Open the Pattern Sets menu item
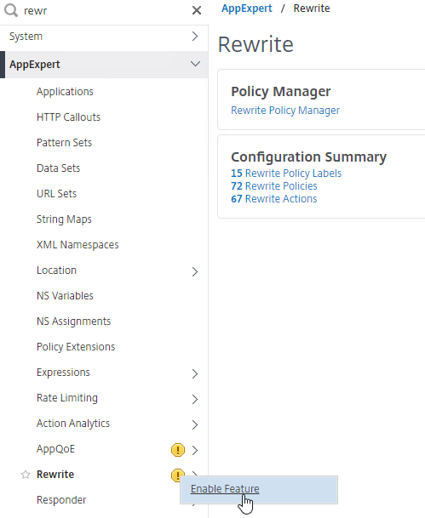 tap(64, 143)
